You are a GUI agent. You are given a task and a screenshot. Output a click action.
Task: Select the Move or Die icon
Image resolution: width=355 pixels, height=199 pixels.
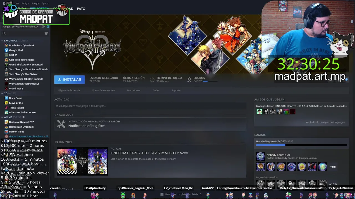point(6,103)
